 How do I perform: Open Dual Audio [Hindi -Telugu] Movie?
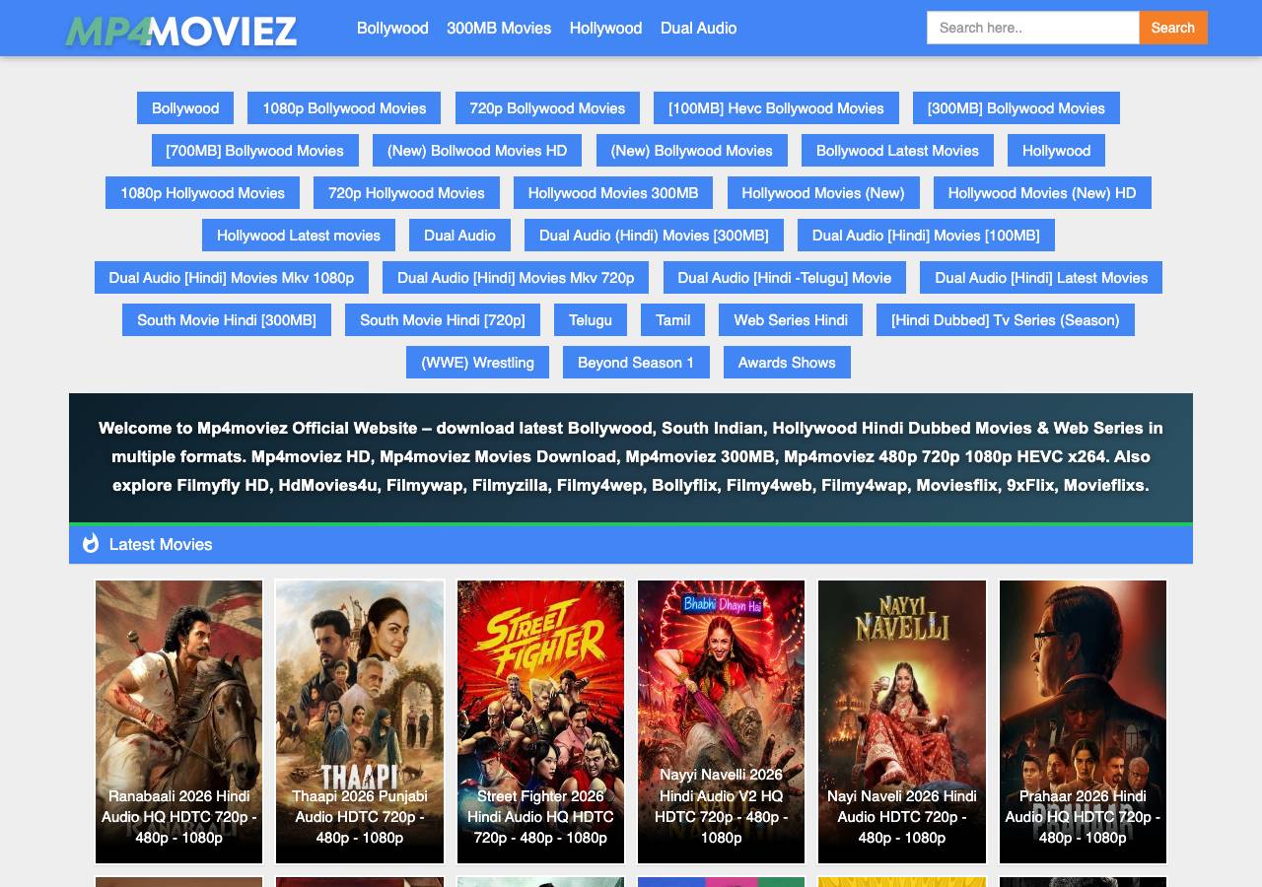785,278
